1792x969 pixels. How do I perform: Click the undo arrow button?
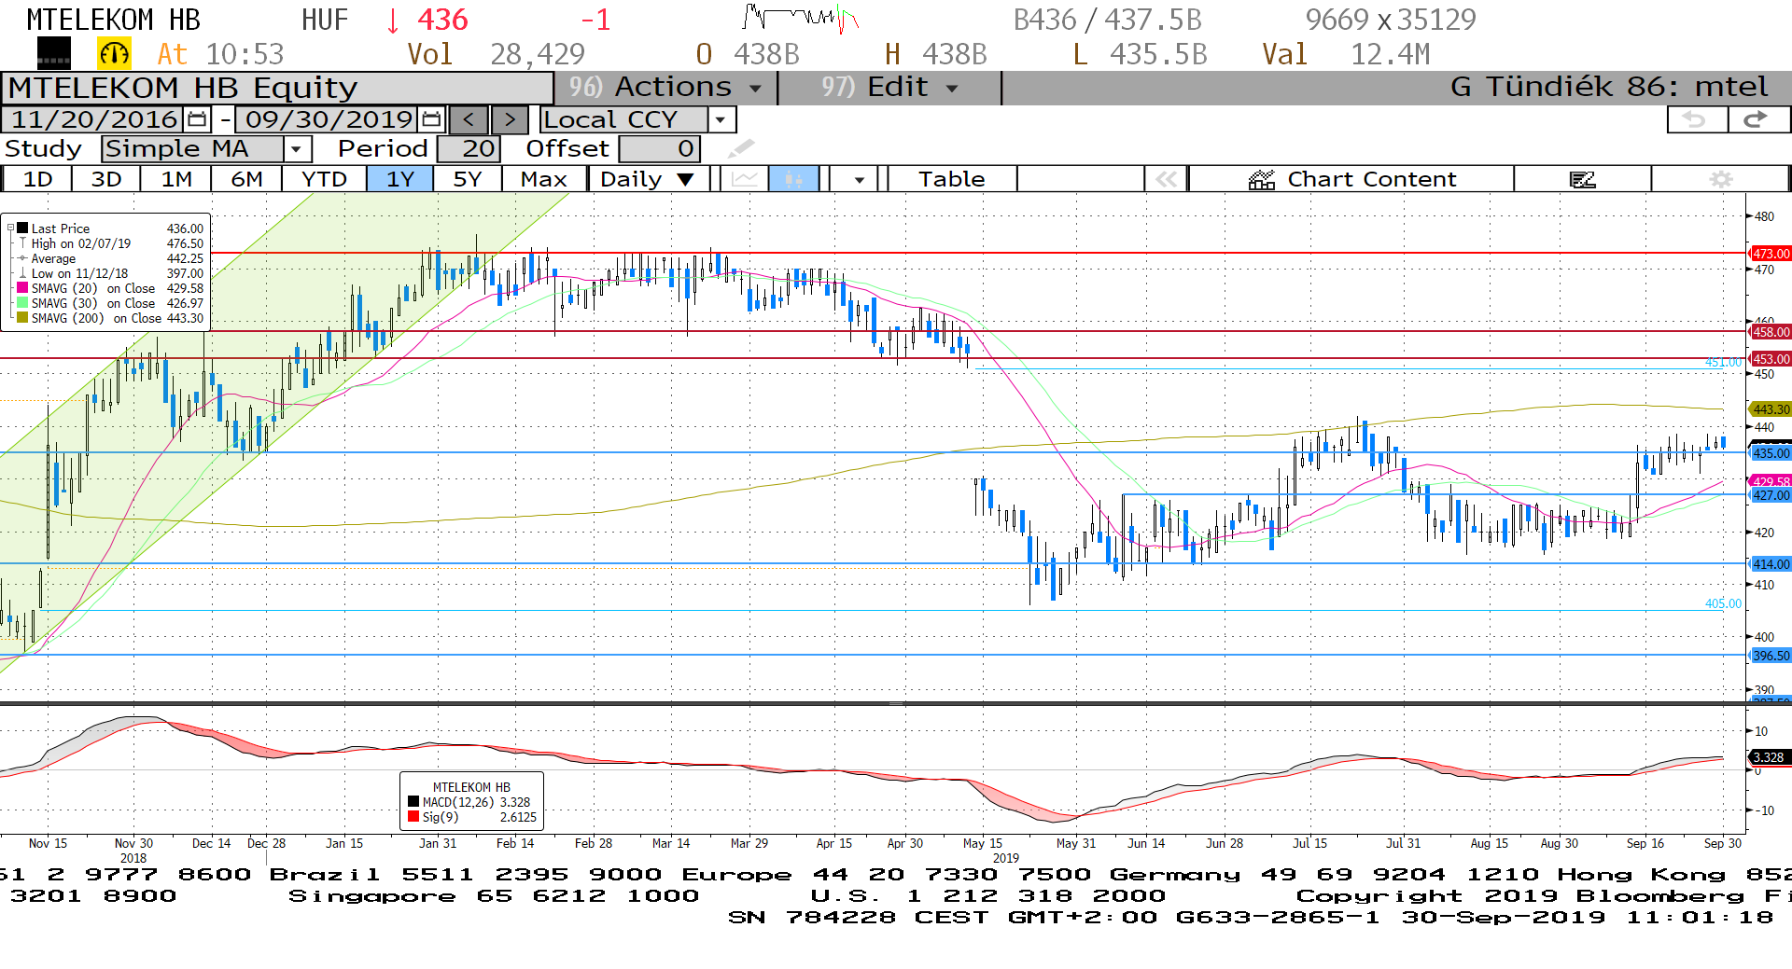pyautogui.click(x=1696, y=119)
